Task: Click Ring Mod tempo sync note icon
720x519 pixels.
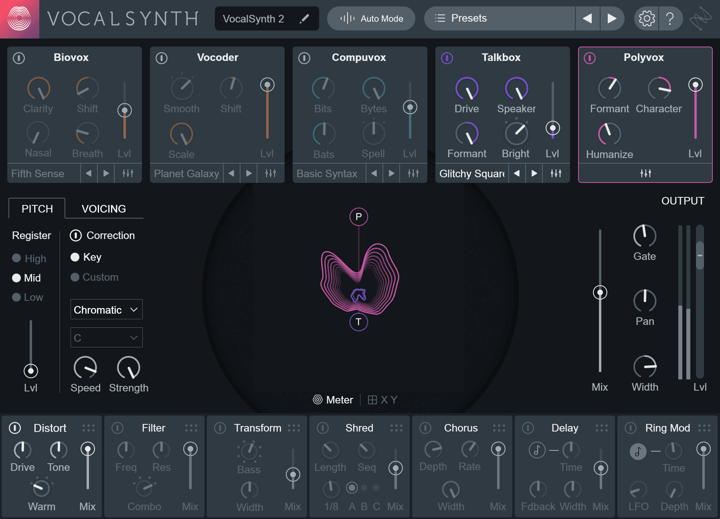Action: (x=638, y=451)
